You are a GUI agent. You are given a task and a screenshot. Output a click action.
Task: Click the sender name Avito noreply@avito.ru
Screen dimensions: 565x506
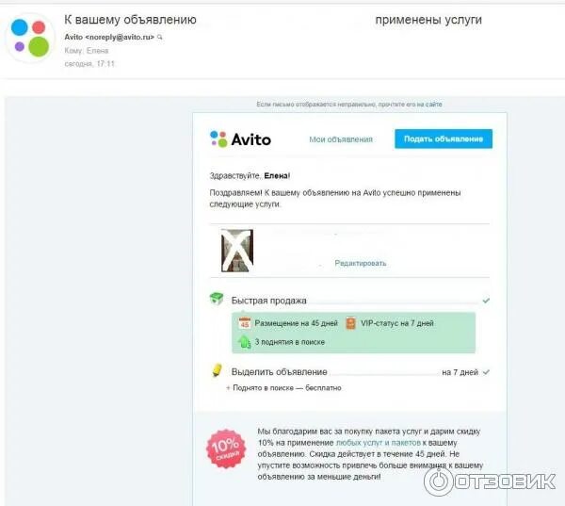tap(109, 37)
